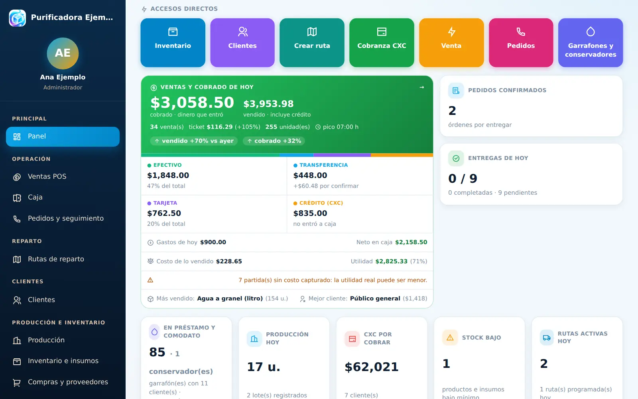Click the box icon beside Inventario e insumos
This screenshot has height=399, width=638.
click(17, 361)
